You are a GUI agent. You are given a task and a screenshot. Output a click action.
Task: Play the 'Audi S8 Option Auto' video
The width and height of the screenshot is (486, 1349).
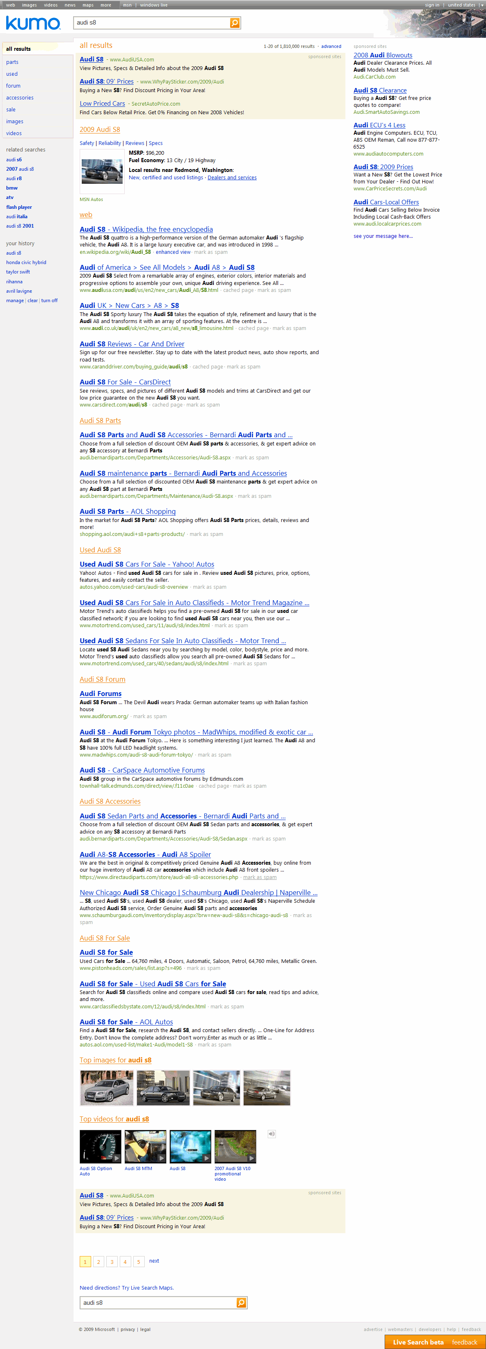point(100,1147)
